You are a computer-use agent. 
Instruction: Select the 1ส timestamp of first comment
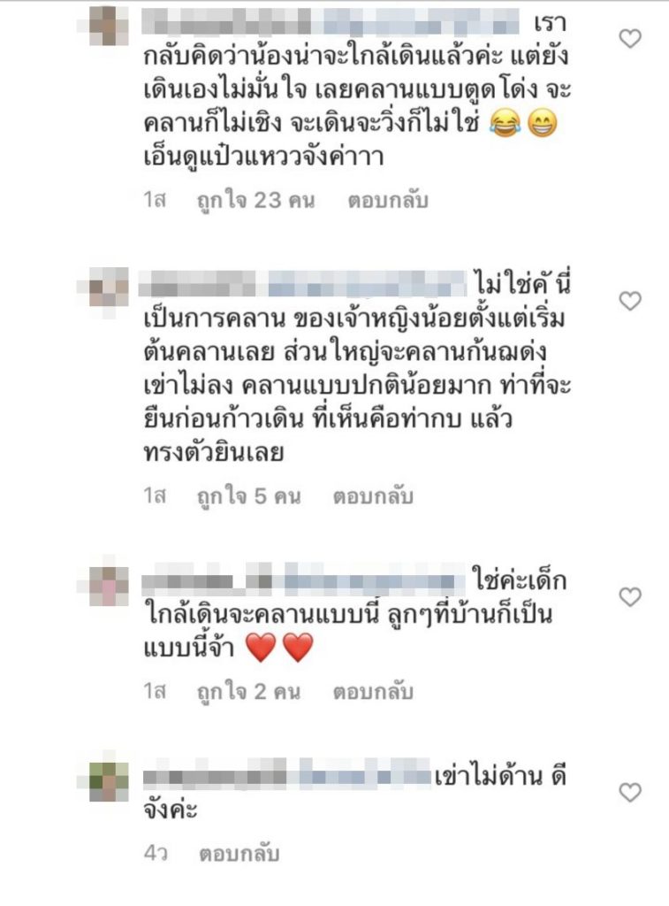click(155, 201)
